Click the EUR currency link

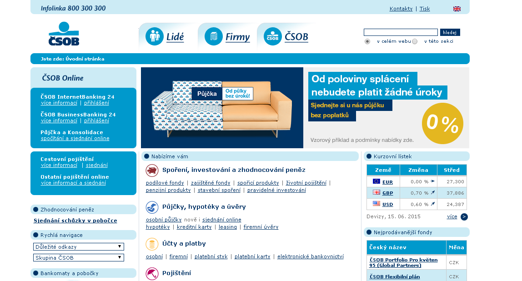coord(387,182)
